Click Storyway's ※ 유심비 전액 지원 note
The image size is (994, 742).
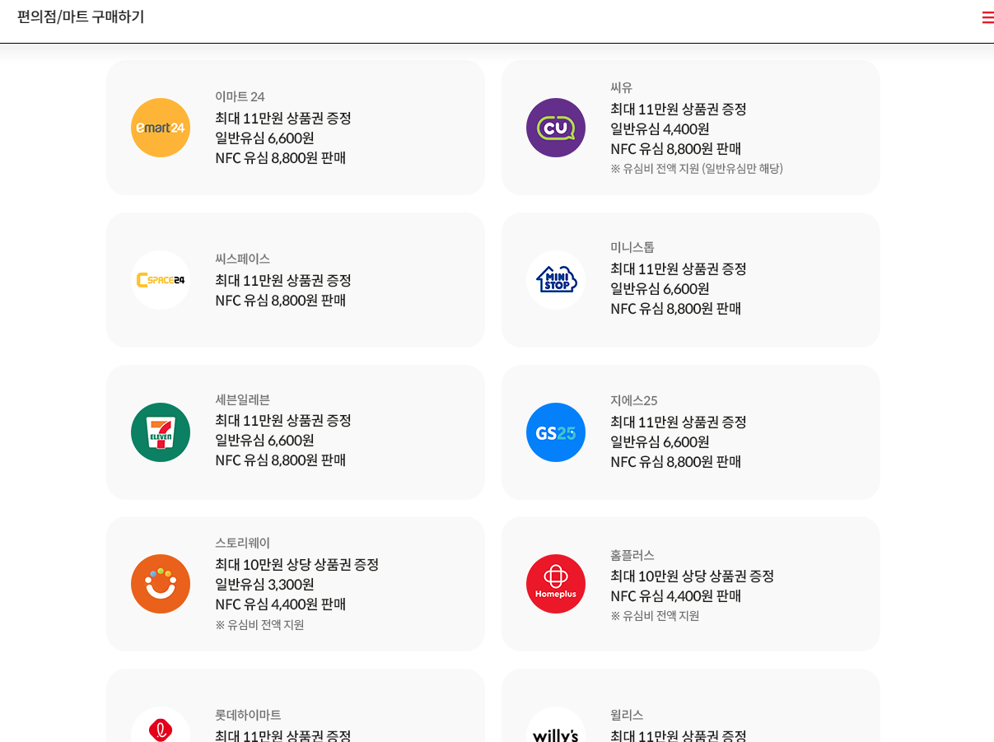click(259, 624)
